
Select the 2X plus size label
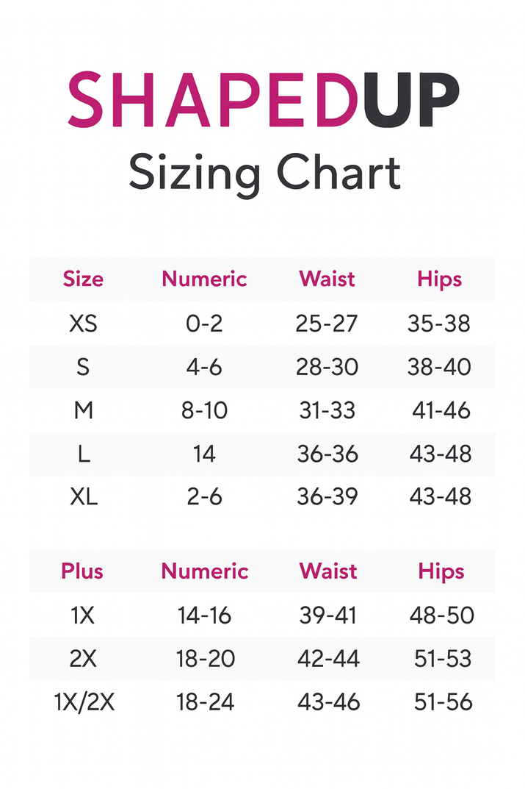83,659
